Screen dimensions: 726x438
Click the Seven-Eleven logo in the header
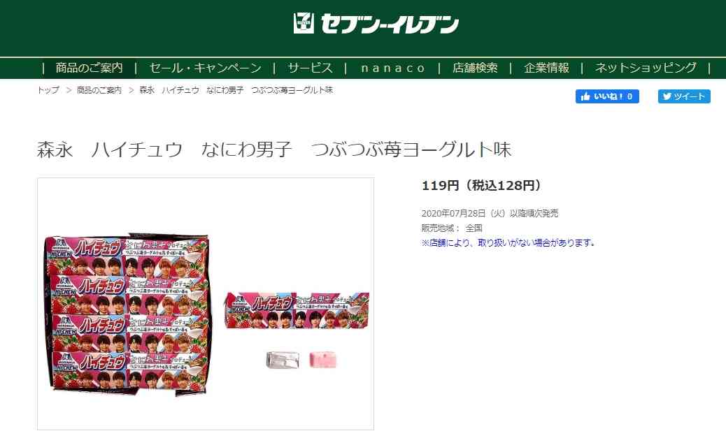pos(376,24)
